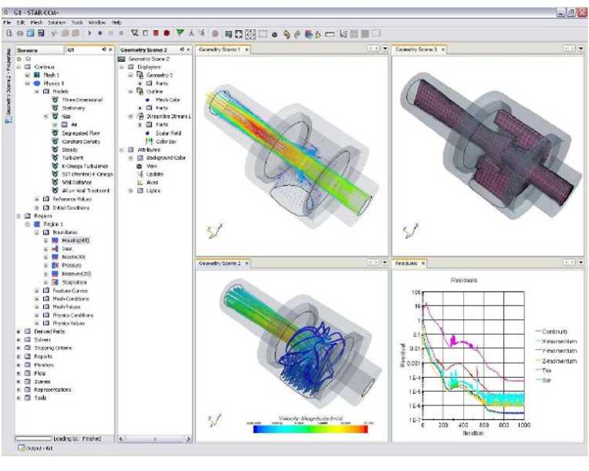The width and height of the screenshot is (589, 471).
Task: Click the Inlet boundary icon in tree
Action: click(56, 249)
